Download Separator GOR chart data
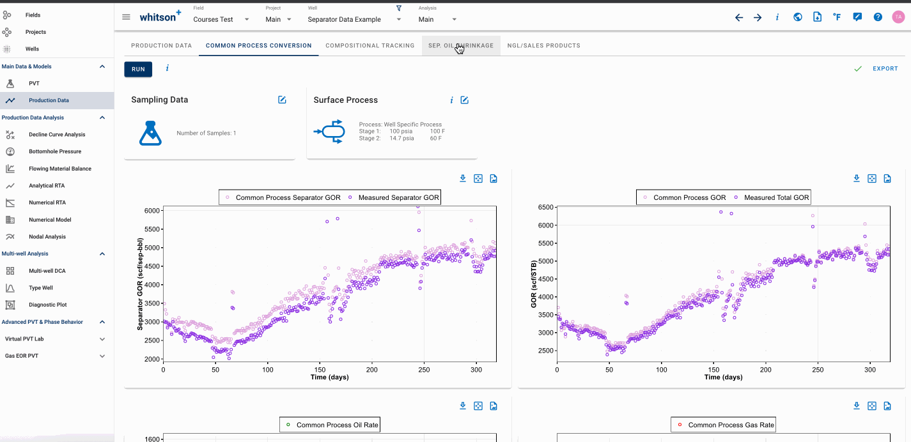This screenshot has width=911, height=442. [x=462, y=179]
